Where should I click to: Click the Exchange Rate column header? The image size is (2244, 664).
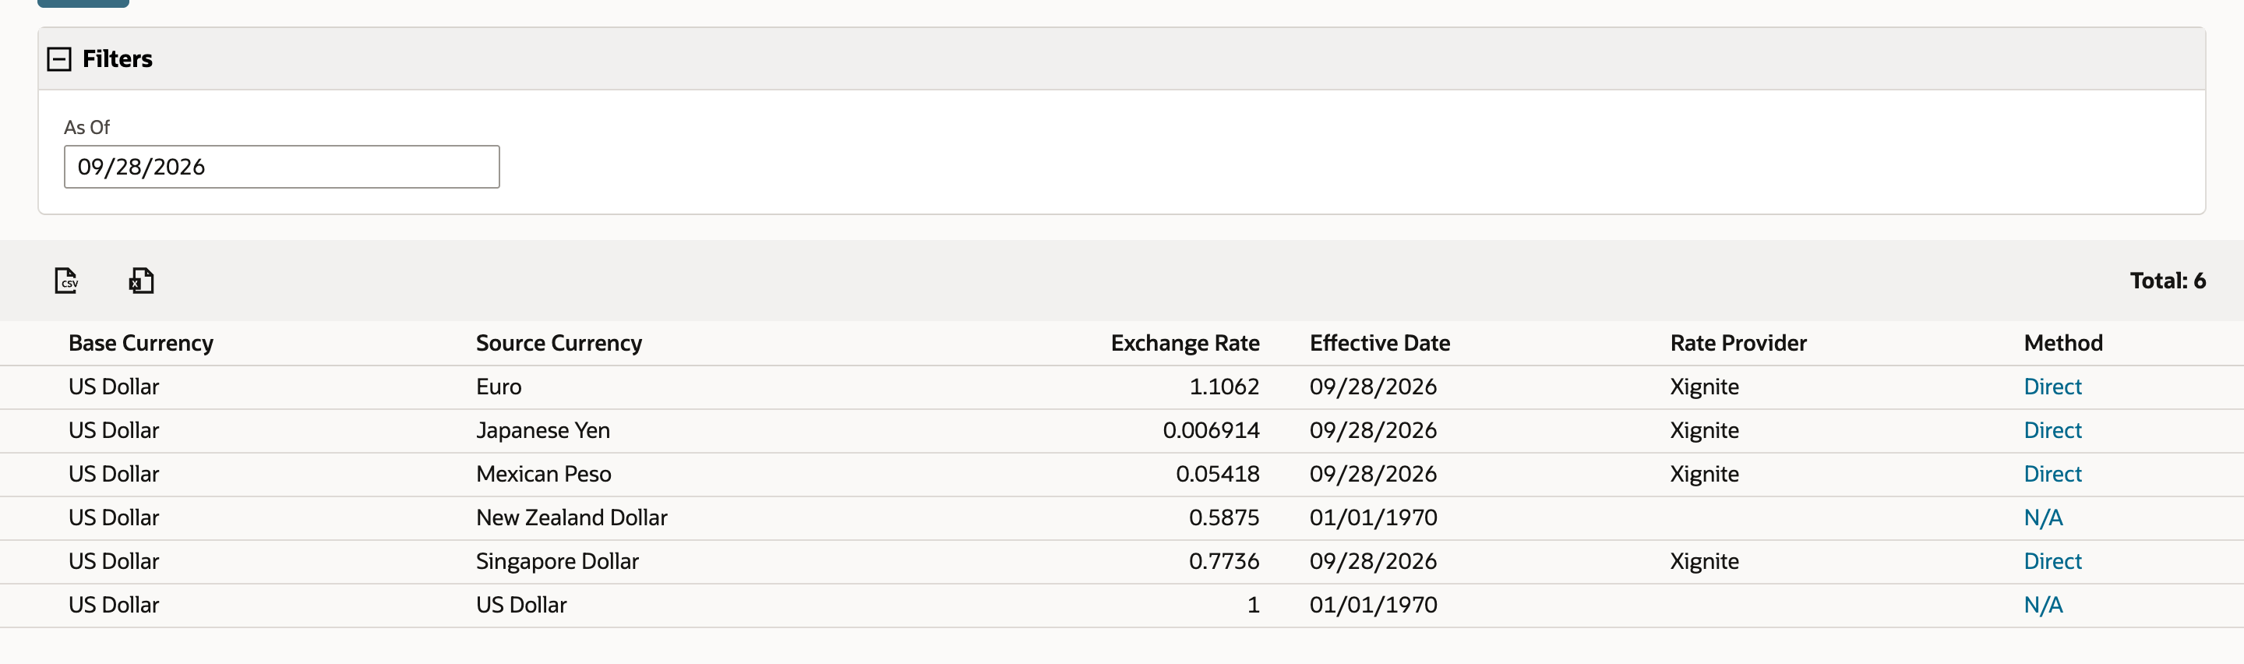pyautogui.click(x=1184, y=344)
